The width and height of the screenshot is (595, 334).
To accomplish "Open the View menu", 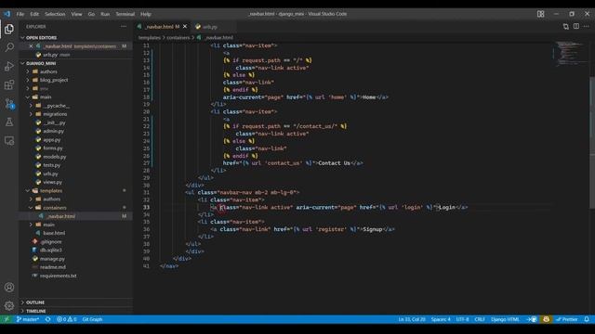I will pyautogui.click(x=76, y=14).
